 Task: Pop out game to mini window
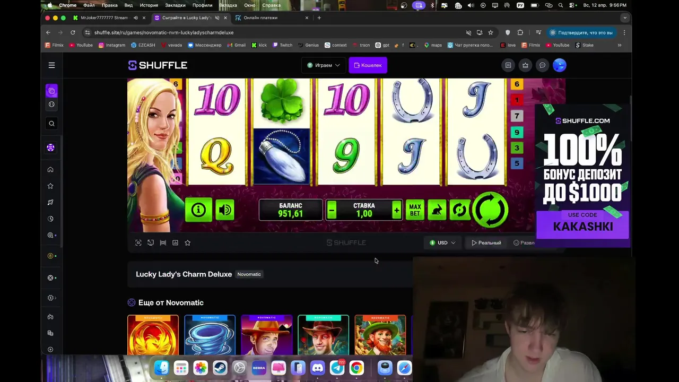[x=151, y=242]
